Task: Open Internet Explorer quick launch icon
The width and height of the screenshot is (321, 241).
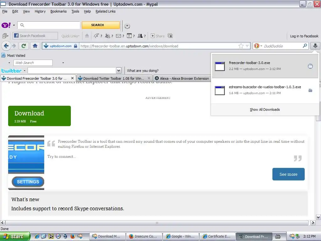Action: pyautogui.click(x=37, y=236)
